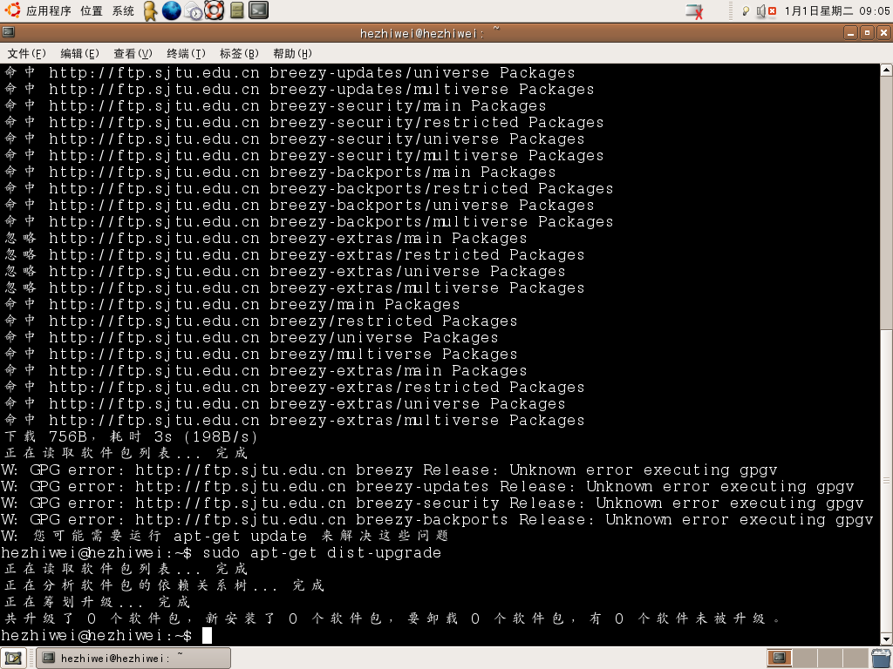893x669 pixels.
Task: Click the '正在筹划升级... 完成' line
Action: point(98,602)
